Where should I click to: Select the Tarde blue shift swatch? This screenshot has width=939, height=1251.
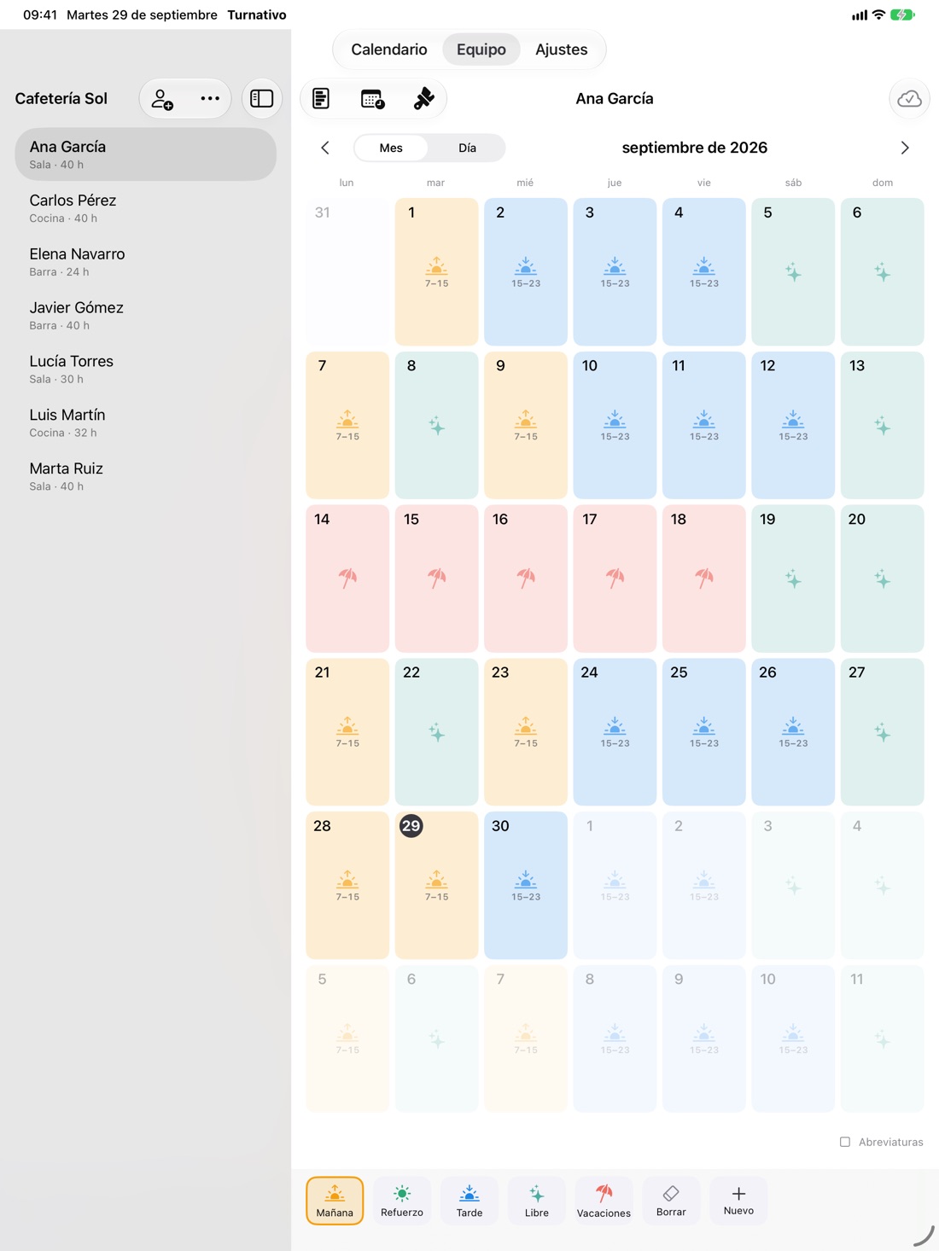[x=469, y=1201]
